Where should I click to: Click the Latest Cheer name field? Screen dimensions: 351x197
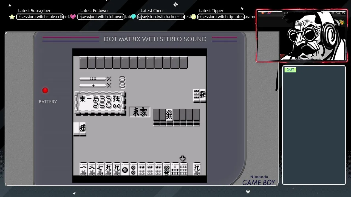click(x=161, y=17)
